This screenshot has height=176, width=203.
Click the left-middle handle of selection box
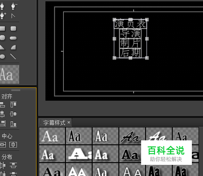(114, 39)
